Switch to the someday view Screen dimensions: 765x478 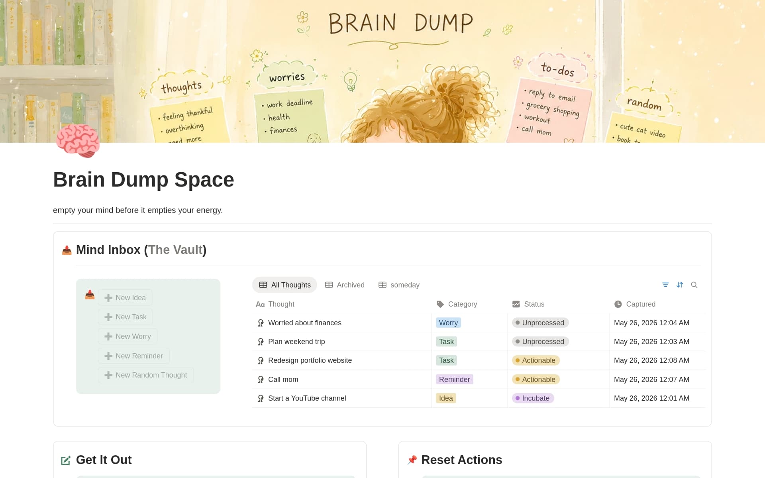(x=399, y=285)
